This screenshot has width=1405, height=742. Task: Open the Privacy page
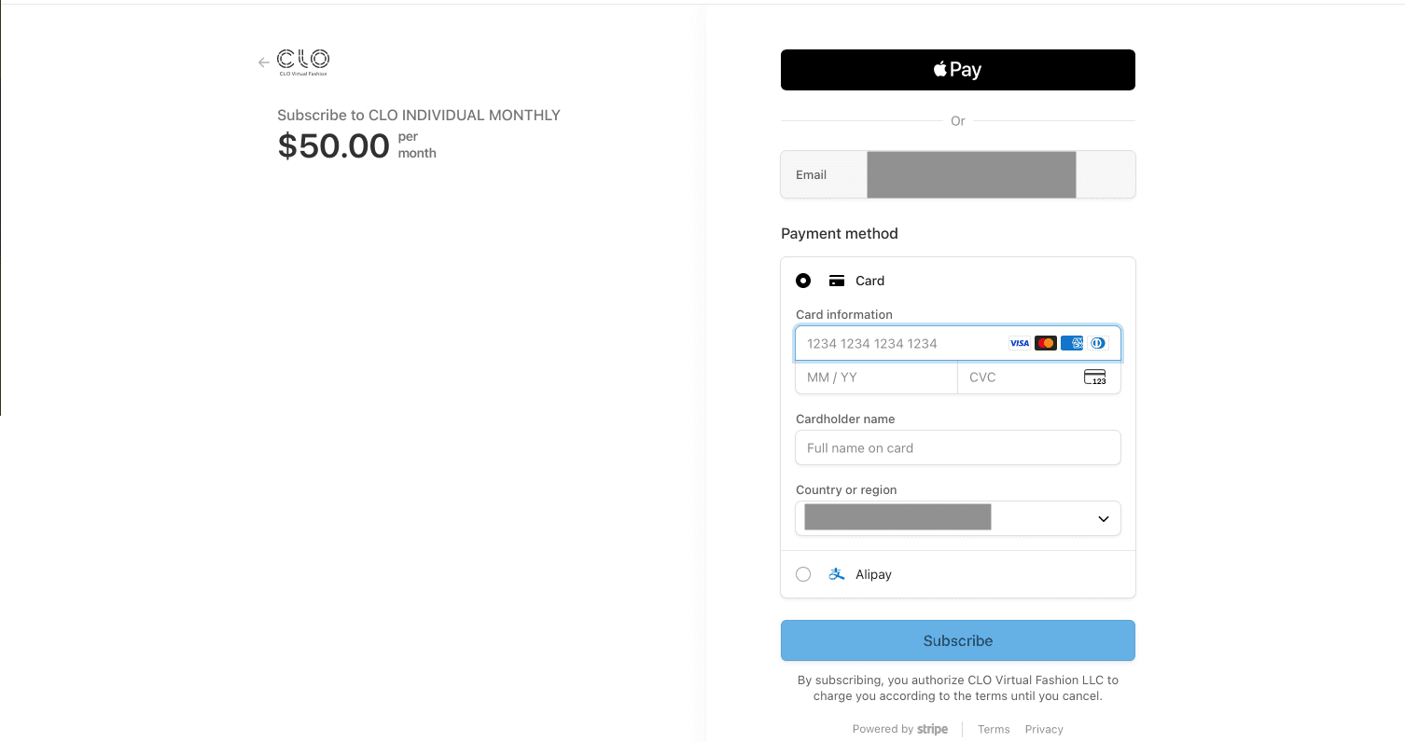[x=1044, y=729]
